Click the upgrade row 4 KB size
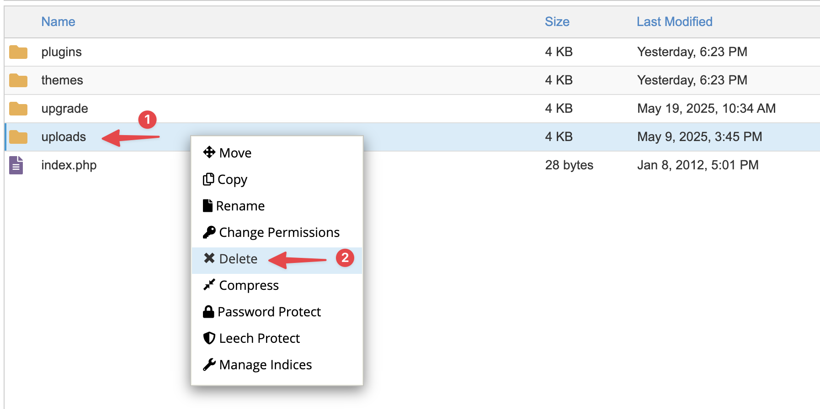 tap(559, 109)
